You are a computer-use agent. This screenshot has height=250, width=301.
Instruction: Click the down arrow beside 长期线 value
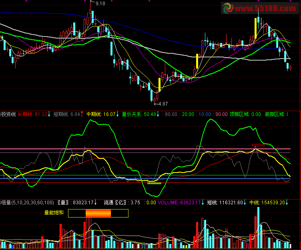click(x=49, y=114)
